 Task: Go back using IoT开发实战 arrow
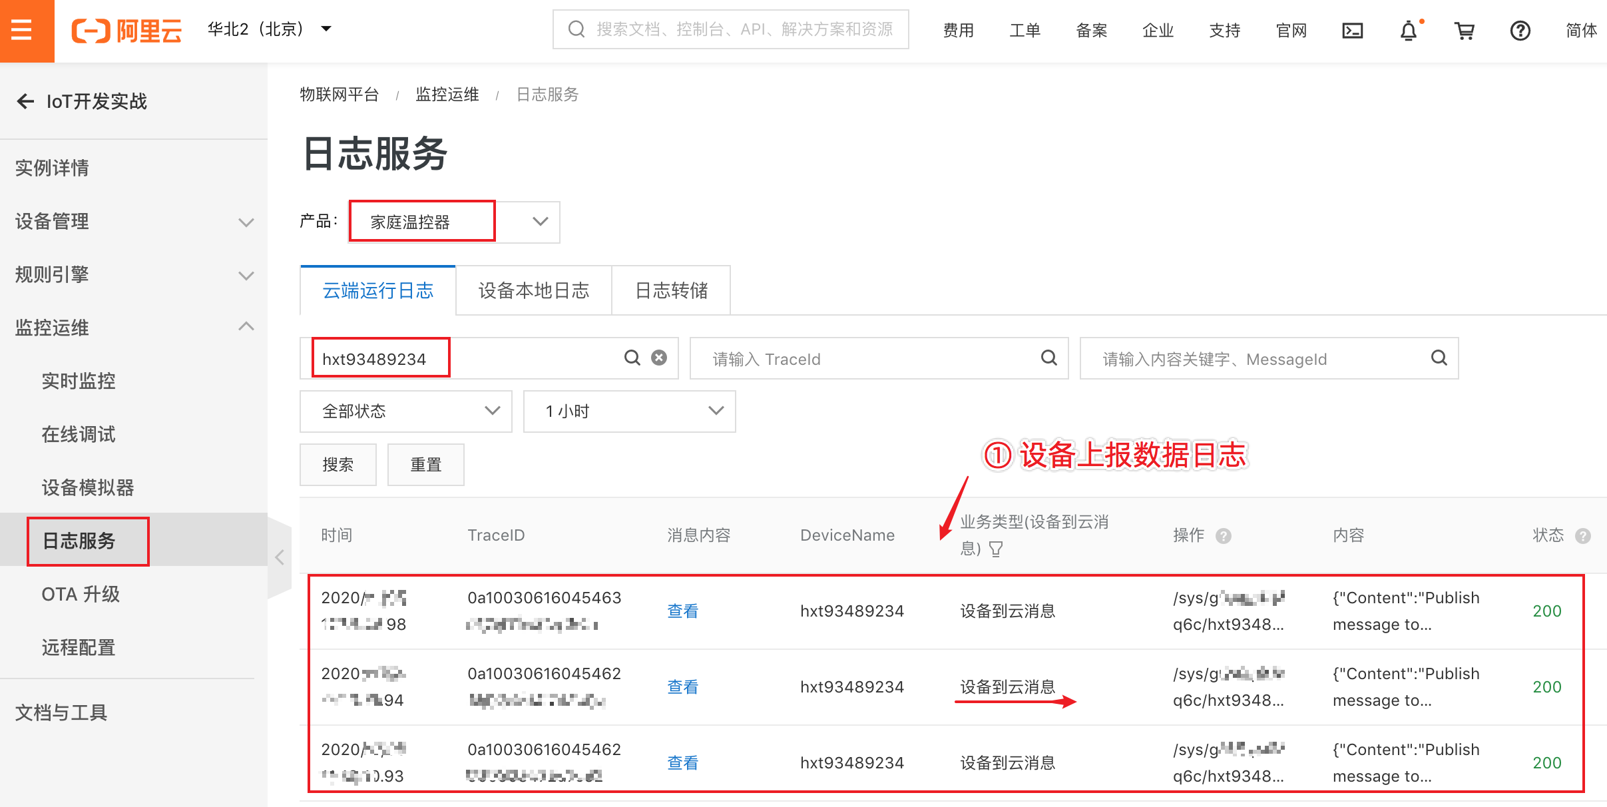point(25,101)
